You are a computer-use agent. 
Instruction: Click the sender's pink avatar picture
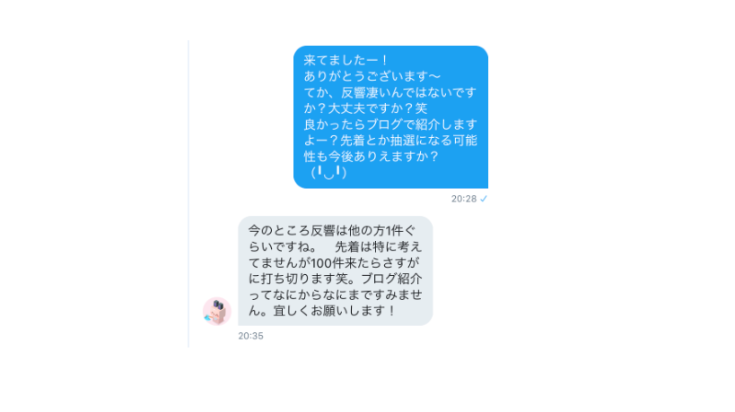click(x=216, y=311)
